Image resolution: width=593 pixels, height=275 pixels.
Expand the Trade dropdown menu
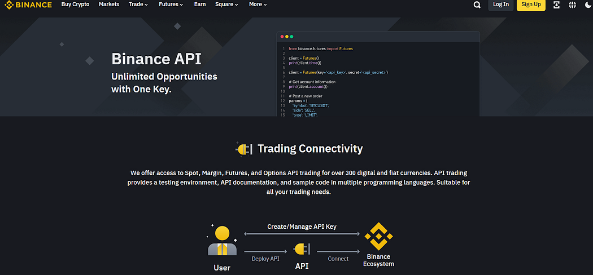[138, 5]
